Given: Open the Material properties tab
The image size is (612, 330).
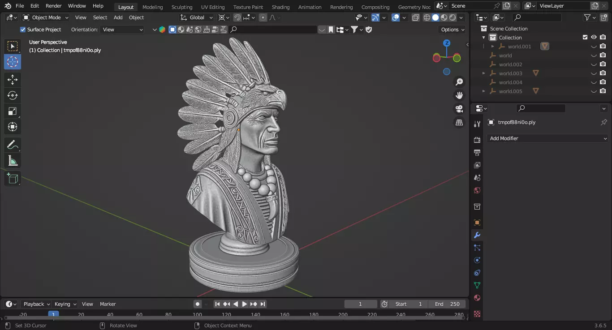Looking at the screenshot, I should (x=477, y=298).
